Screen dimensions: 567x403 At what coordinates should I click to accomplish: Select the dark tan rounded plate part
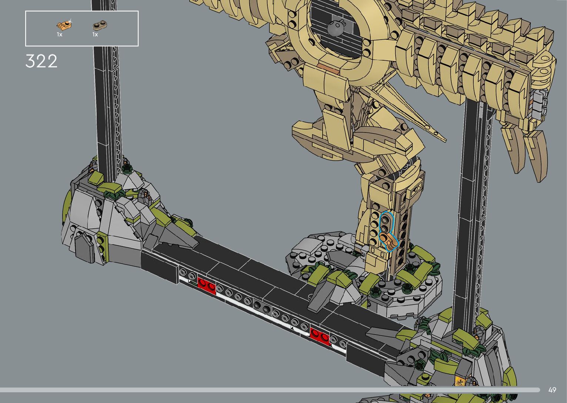coord(100,25)
